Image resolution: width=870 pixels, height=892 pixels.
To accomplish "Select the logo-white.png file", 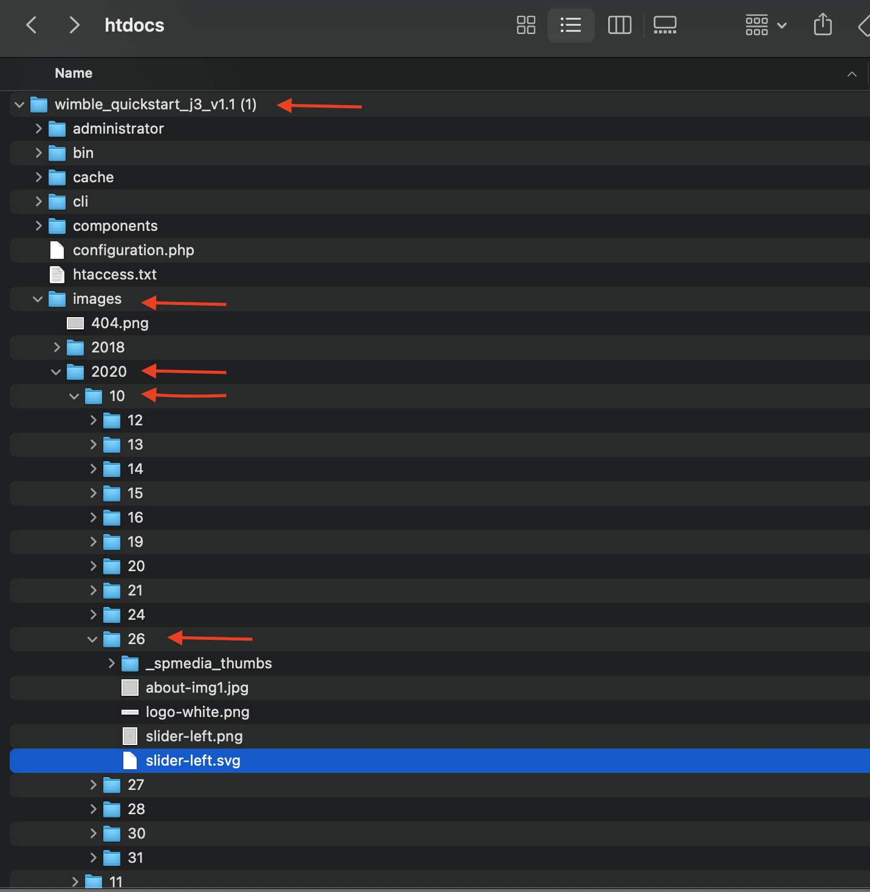I will (197, 712).
